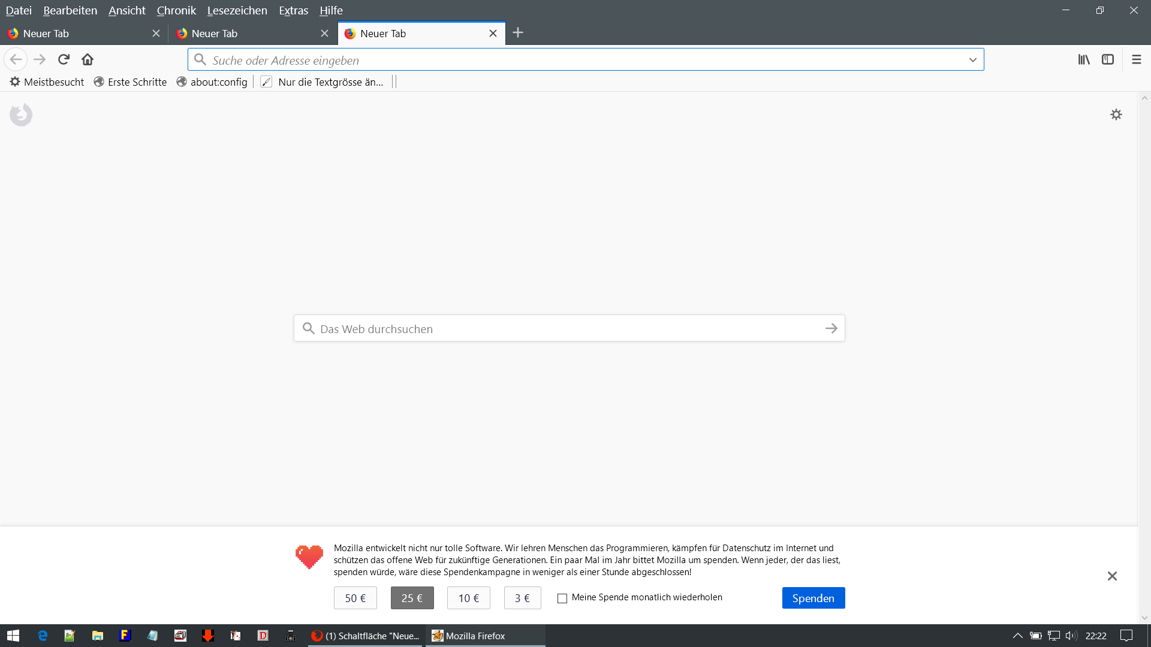
Task: Open a new tab with plus button
Action: (x=518, y=33)
